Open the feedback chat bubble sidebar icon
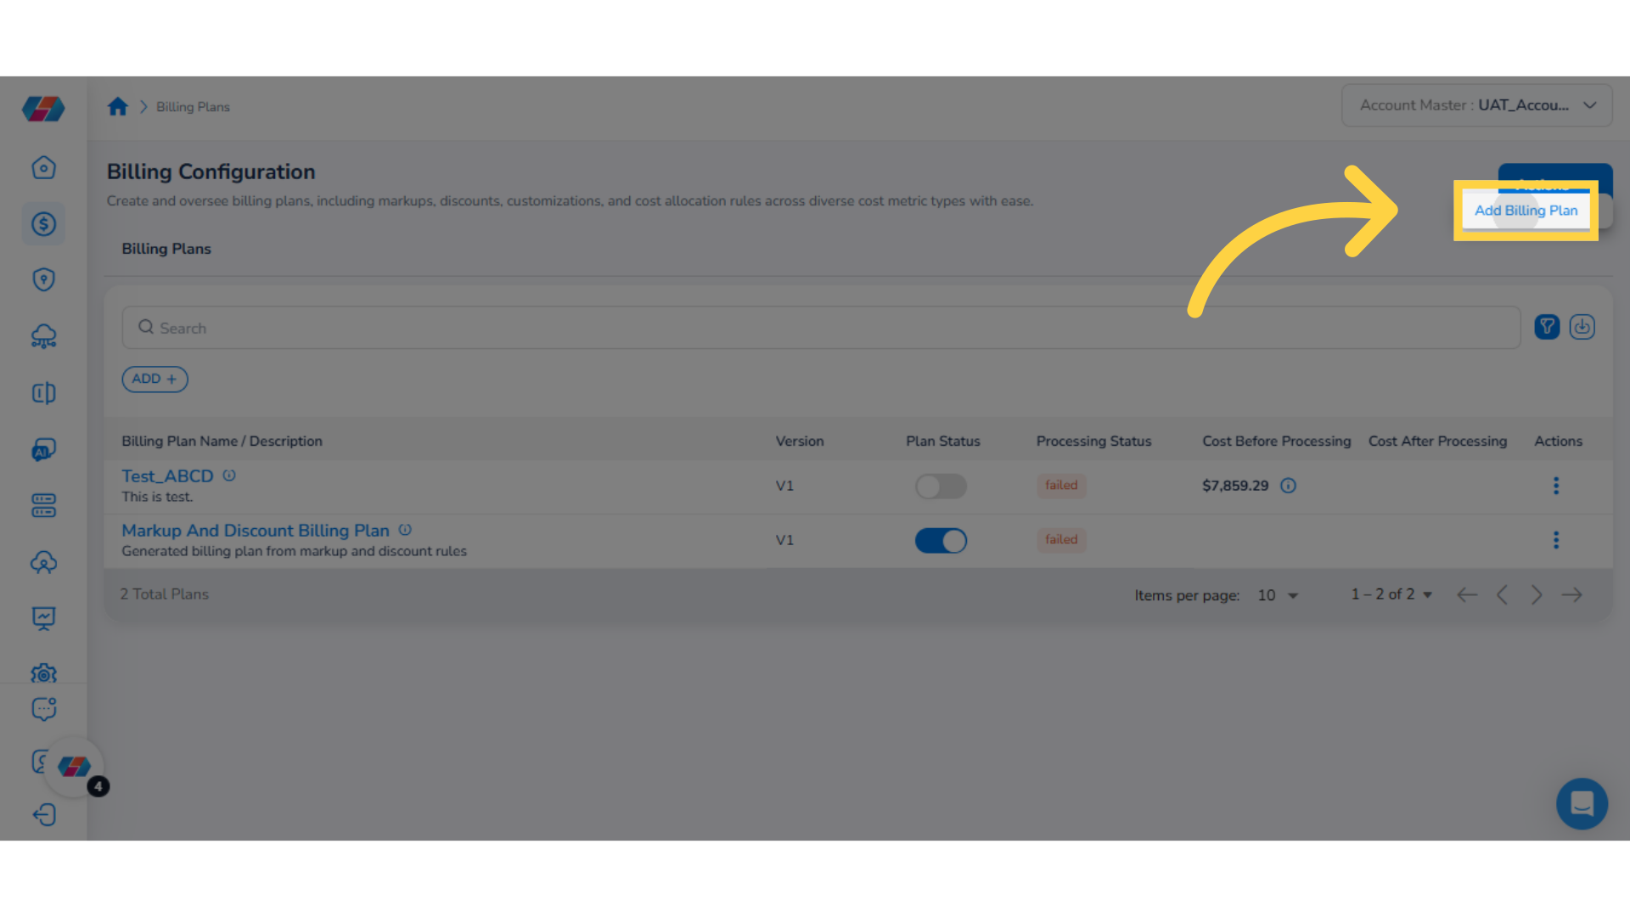The image size is (1630, 917). 43,709
